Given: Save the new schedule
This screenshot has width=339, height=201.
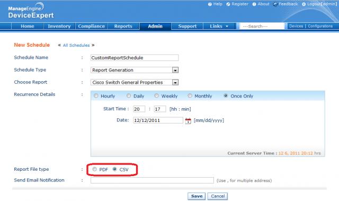Looking at the screenshot, I should pos(197,196).
